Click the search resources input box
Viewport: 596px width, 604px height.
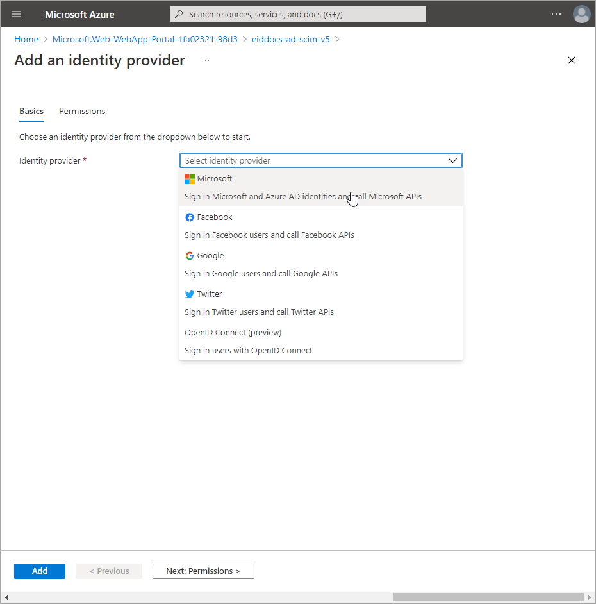[x=298, y=14]
